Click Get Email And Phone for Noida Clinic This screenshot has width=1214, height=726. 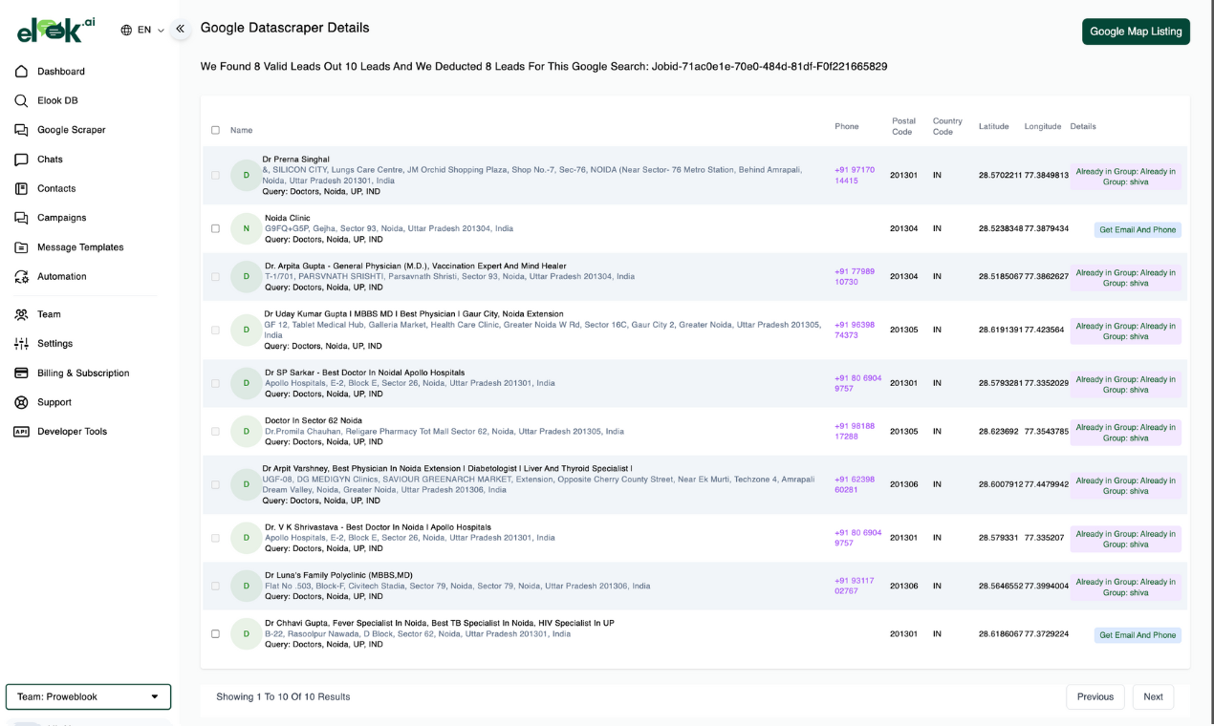pos(1138,230)
